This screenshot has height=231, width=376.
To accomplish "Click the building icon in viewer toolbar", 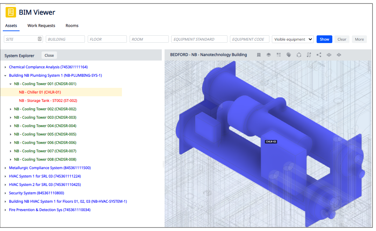I will (259, 55).
